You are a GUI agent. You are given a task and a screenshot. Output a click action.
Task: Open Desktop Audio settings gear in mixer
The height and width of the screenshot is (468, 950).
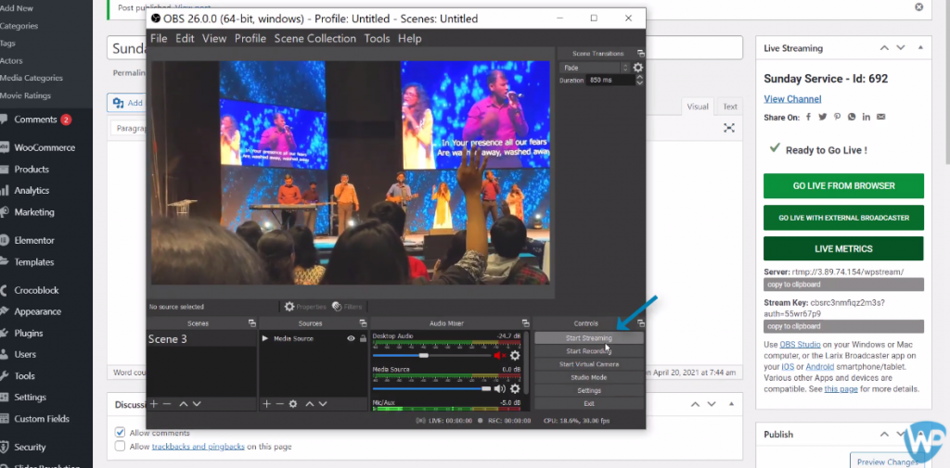(515, 356)
